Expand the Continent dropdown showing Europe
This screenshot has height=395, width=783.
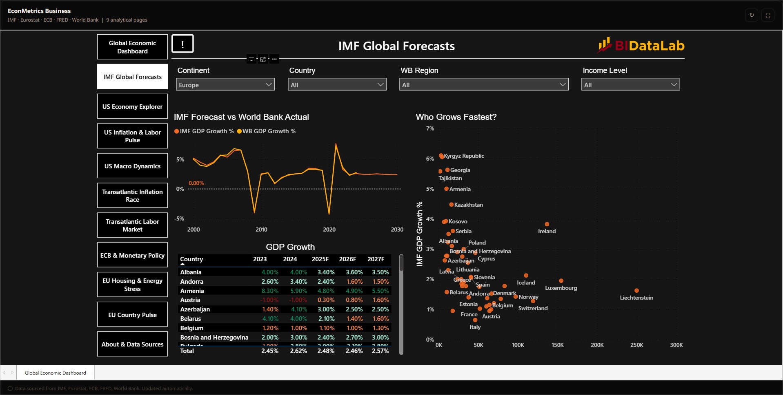[225, 84]
